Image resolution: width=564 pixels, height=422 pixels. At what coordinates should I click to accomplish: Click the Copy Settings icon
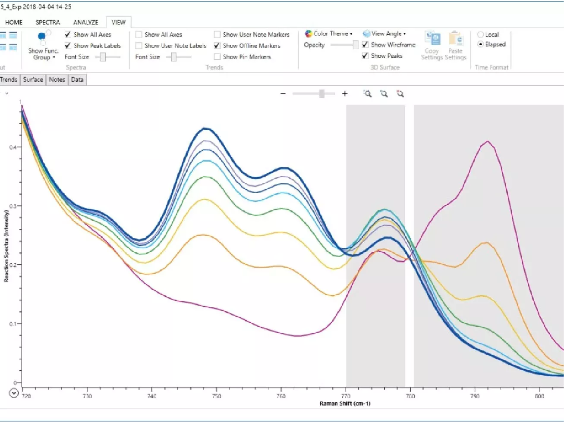pos(432,39)
